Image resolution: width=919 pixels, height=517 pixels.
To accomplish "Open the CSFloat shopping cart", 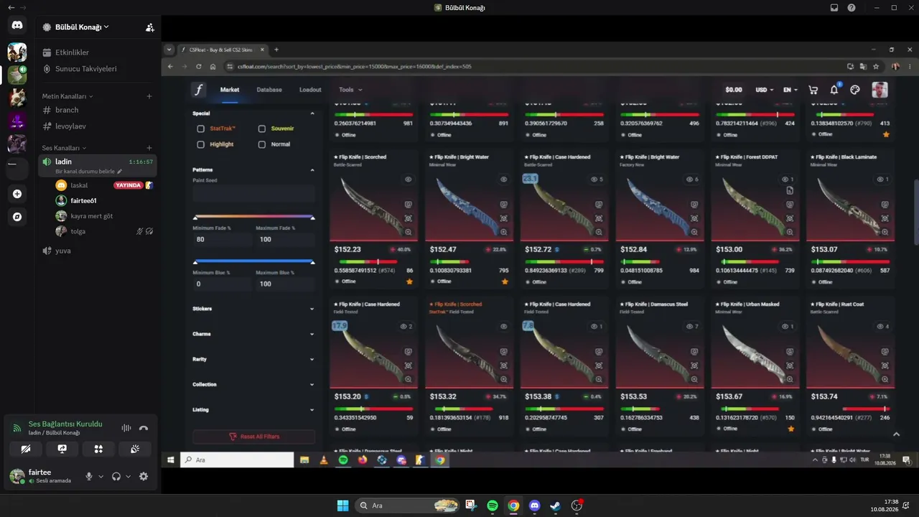I will (813, 90).
